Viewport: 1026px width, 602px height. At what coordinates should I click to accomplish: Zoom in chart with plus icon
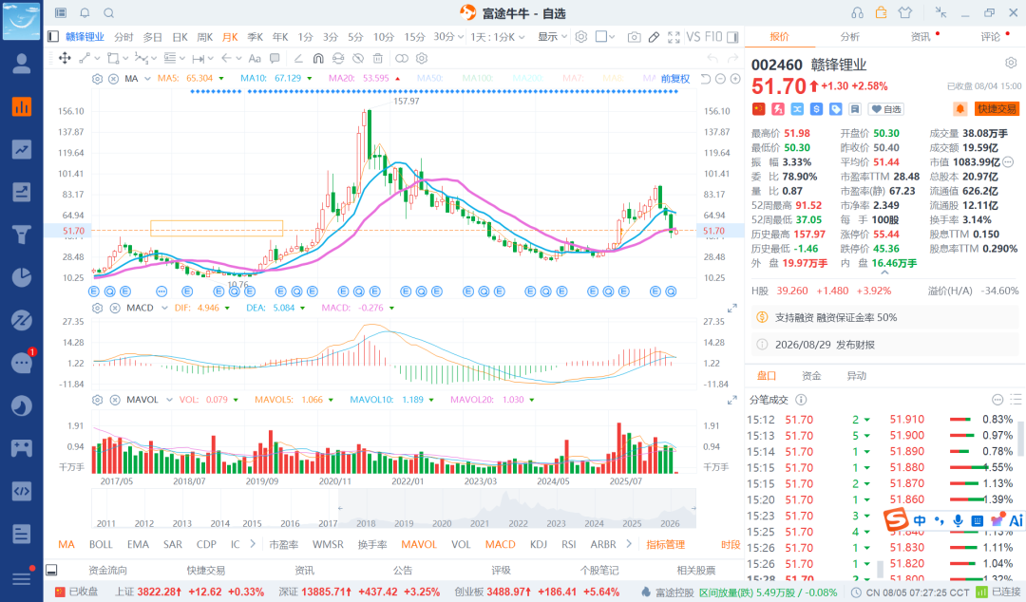(735, 79)
